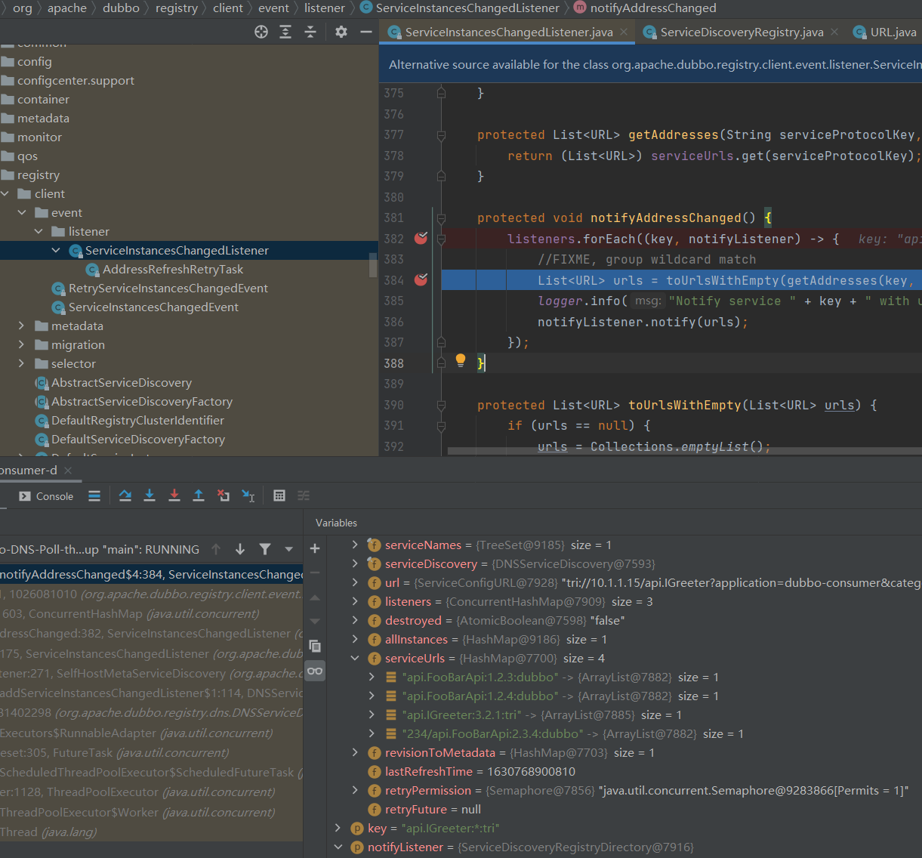
Task: Toggle code folding marker on line 381
Action: pos(441,218)
